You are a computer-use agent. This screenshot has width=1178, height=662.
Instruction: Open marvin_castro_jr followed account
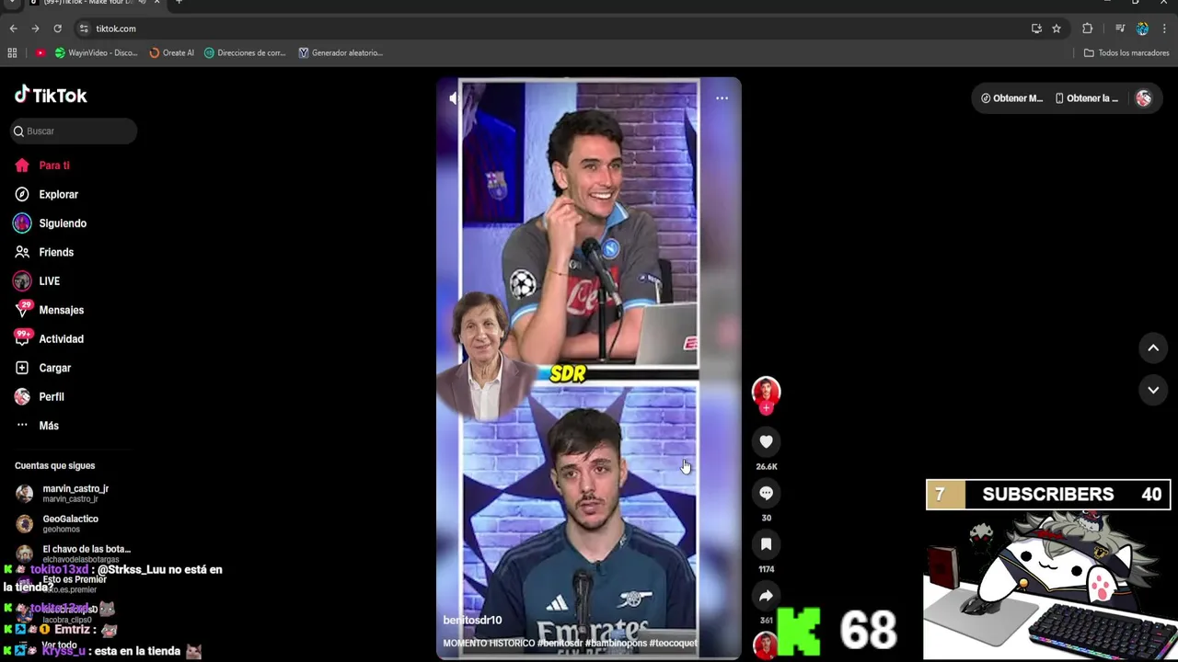(x=63, y=494)
